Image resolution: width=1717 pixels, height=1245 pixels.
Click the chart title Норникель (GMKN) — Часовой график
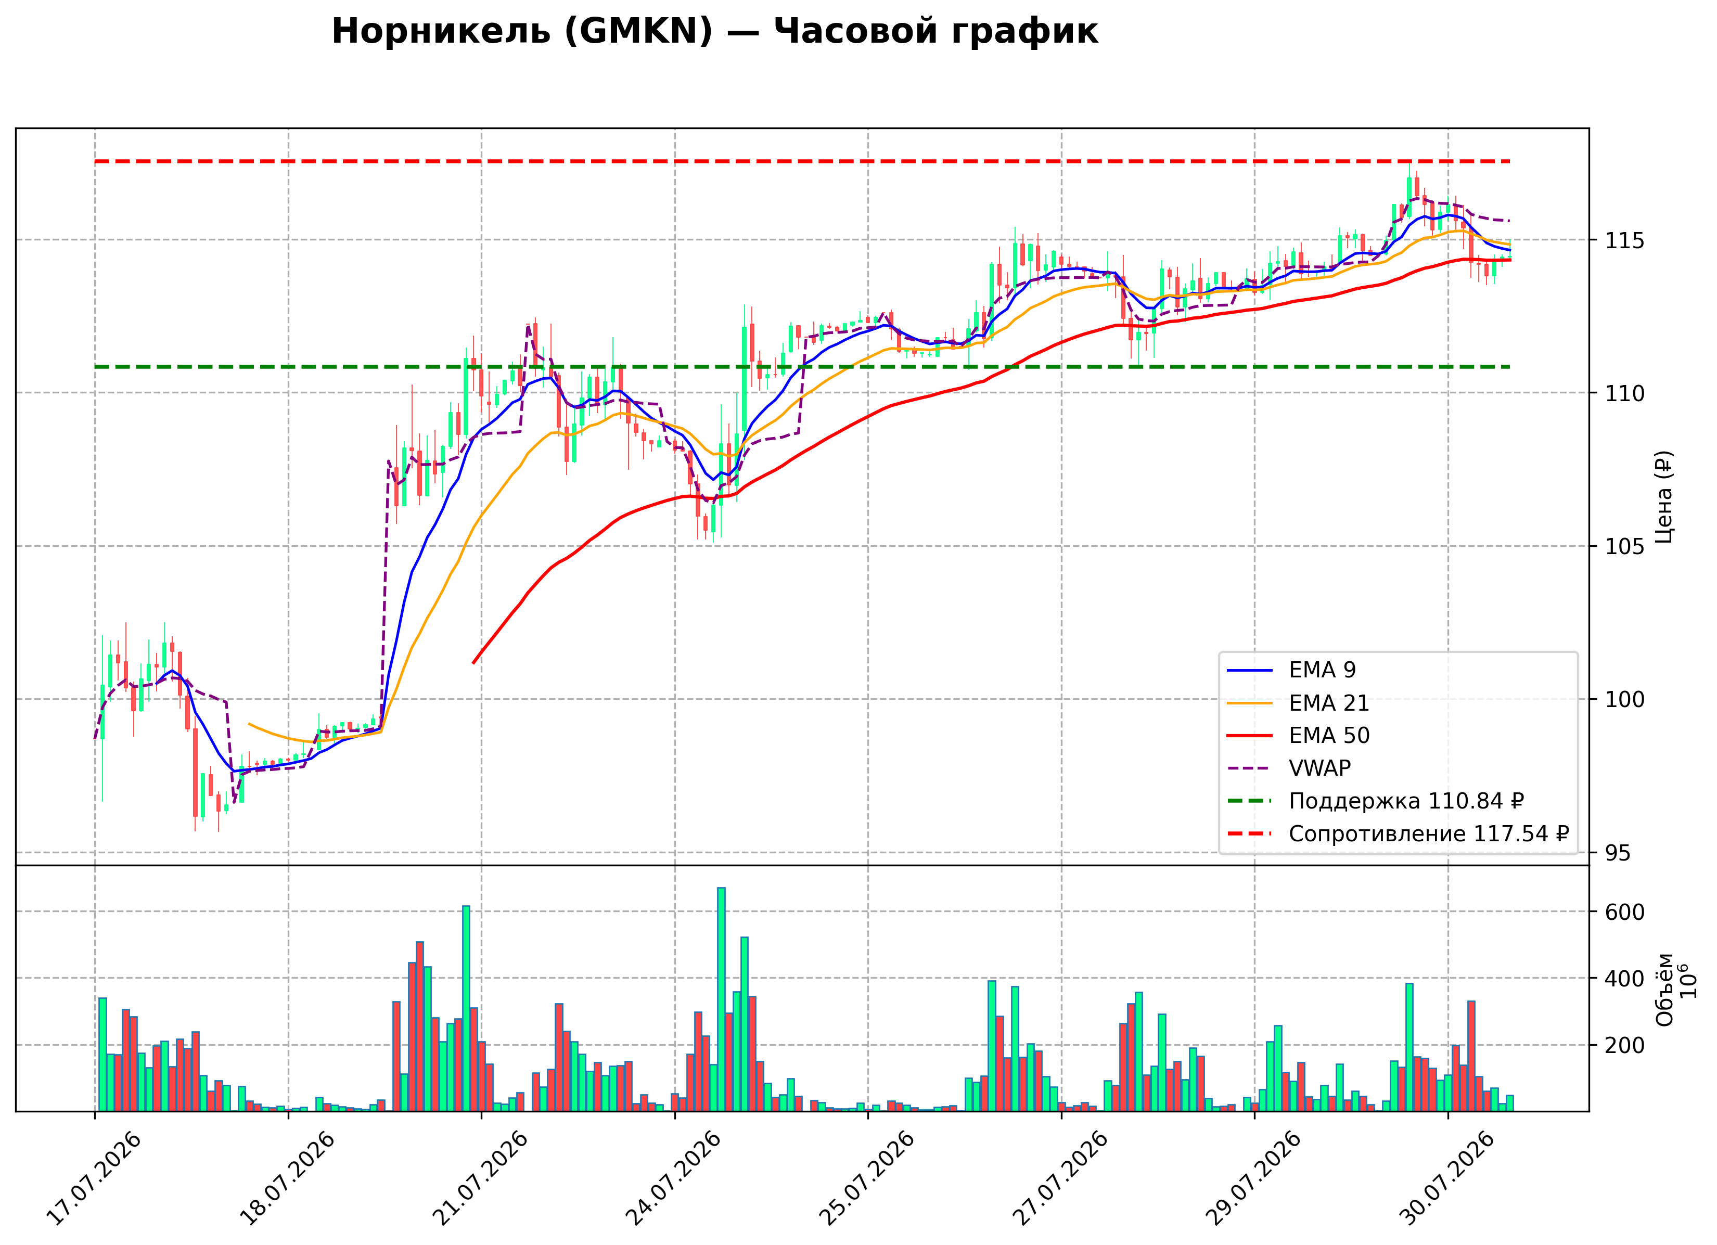[x=715, y=32]
